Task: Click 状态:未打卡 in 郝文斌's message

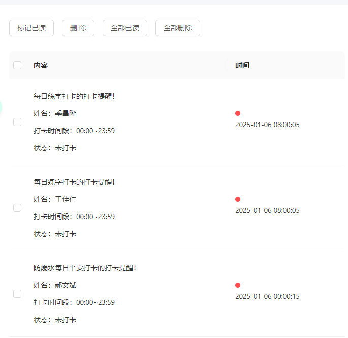Action: 55,320
